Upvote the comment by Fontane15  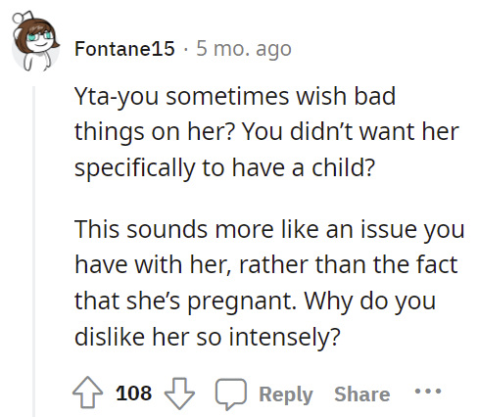tap(87, 394)
